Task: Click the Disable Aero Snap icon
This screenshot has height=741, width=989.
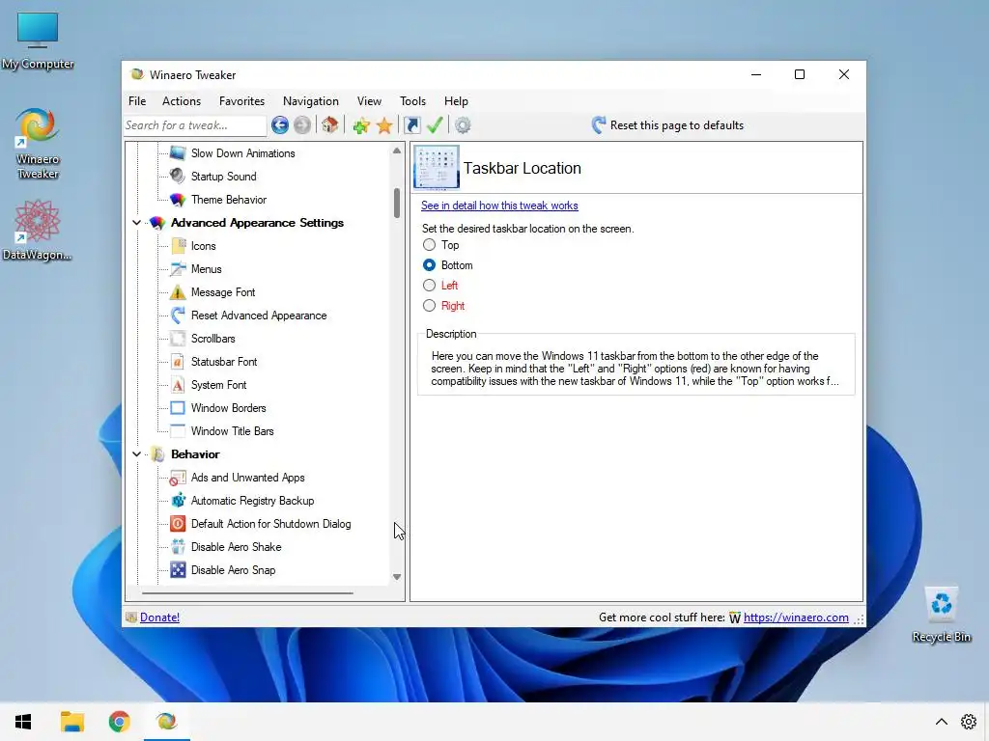Action: pyautogui.click(x=178, y=570)
